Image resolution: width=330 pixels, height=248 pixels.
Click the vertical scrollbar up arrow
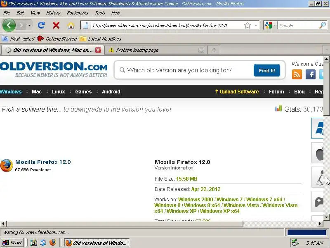pyautogui.click(x=327, y=59)
